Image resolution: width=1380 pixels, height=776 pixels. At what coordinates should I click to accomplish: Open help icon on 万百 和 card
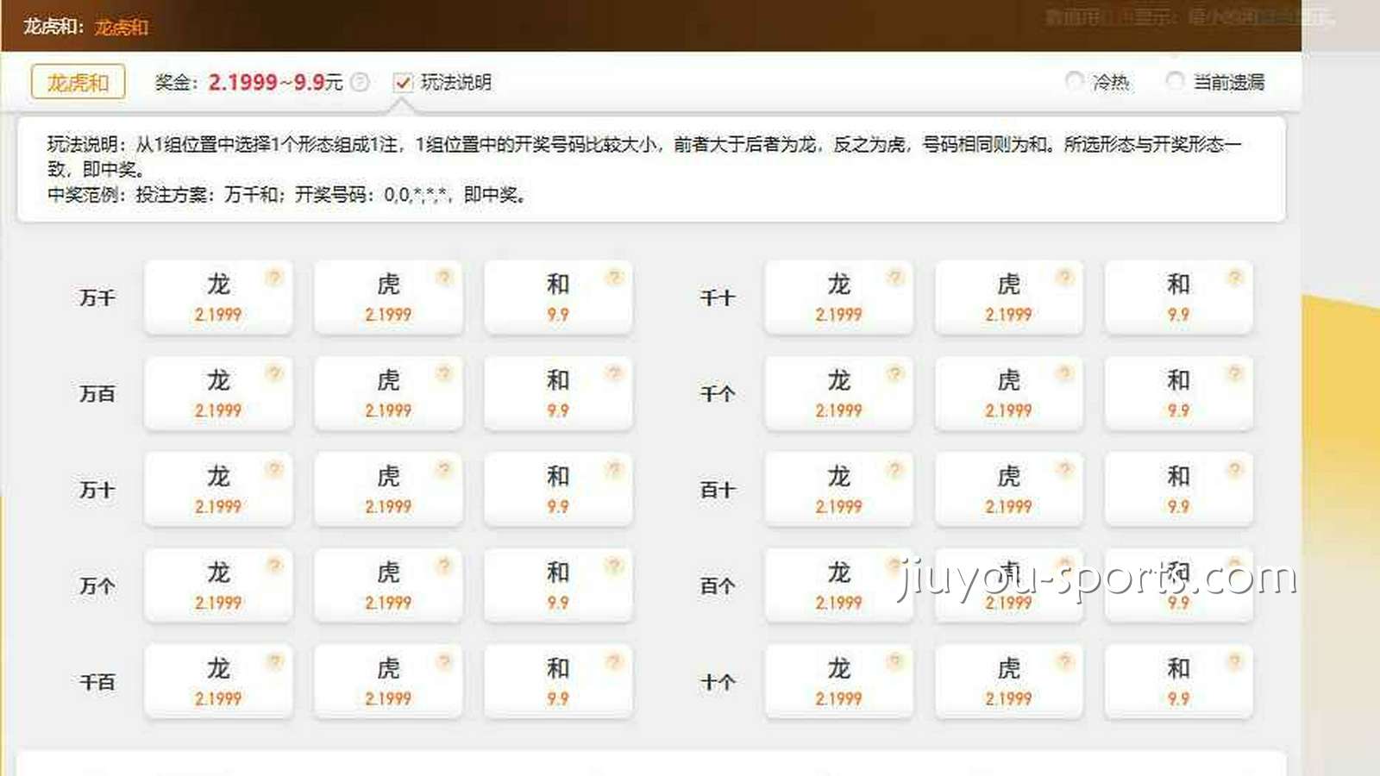pyautogui.click(x=614, y=372)
